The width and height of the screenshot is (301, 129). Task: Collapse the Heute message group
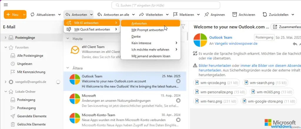point(67,38)
